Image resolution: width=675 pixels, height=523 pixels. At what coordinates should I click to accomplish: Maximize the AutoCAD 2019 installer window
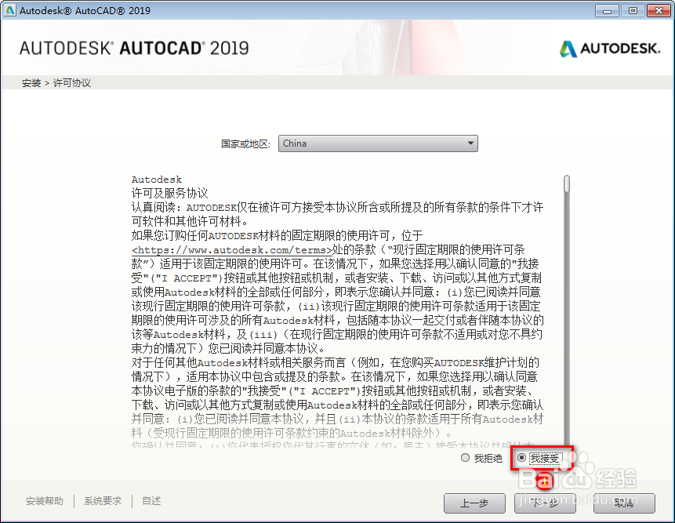point(633,11)
